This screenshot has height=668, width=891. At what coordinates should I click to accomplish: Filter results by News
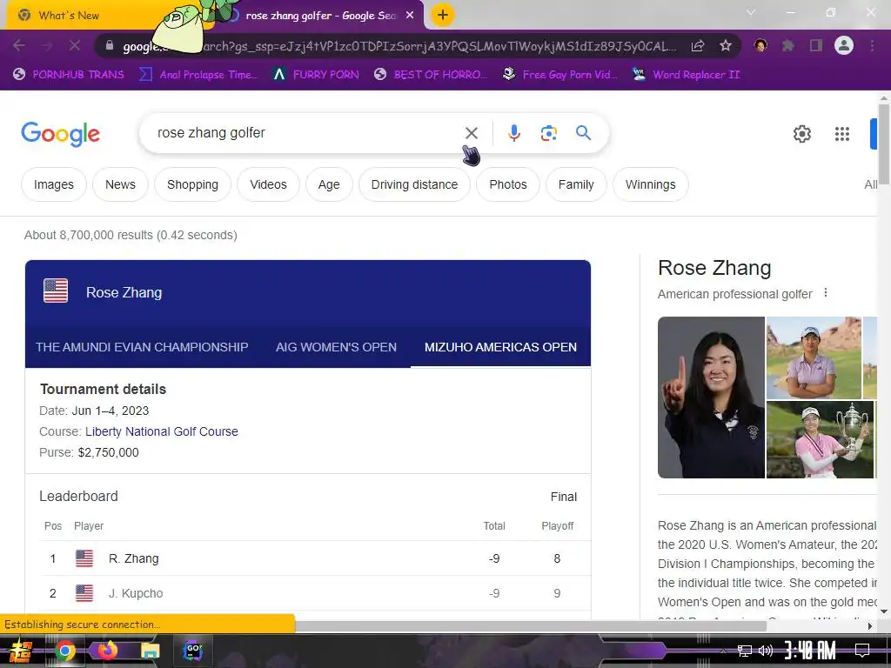[120, 184]
